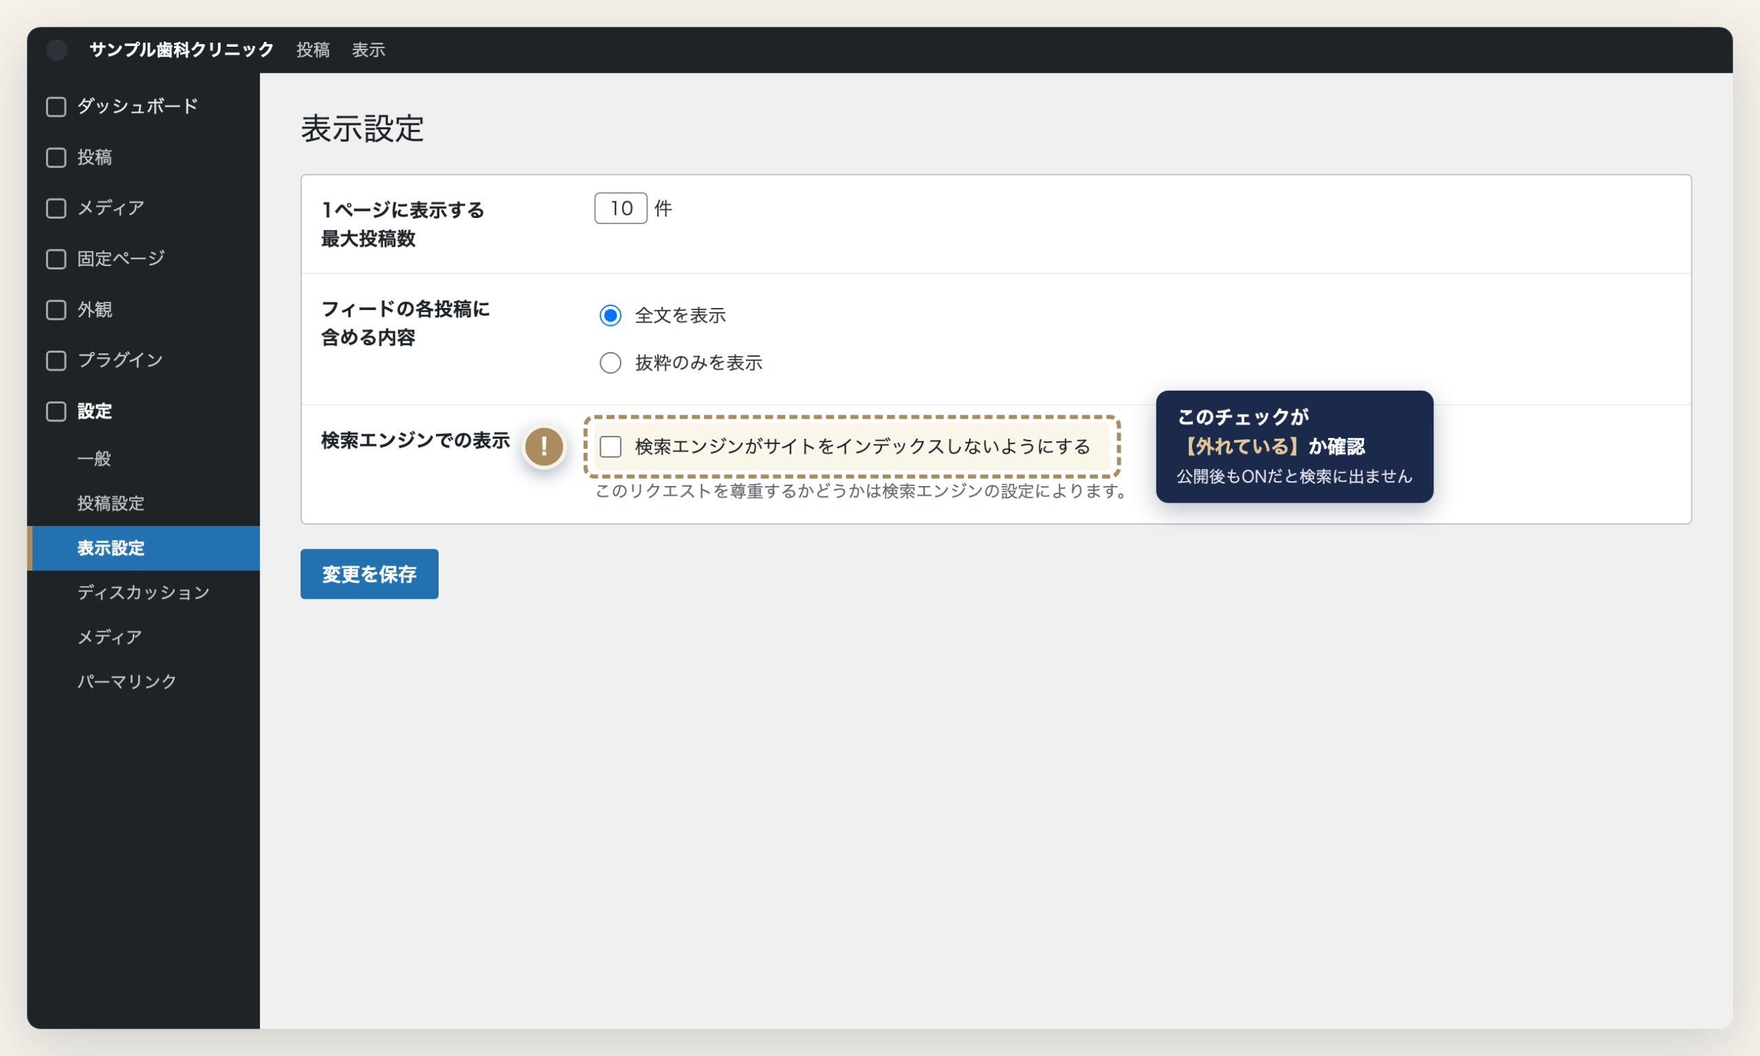
Task: Click the 固定ページ sidebar icon
Action: click(56, 259)
